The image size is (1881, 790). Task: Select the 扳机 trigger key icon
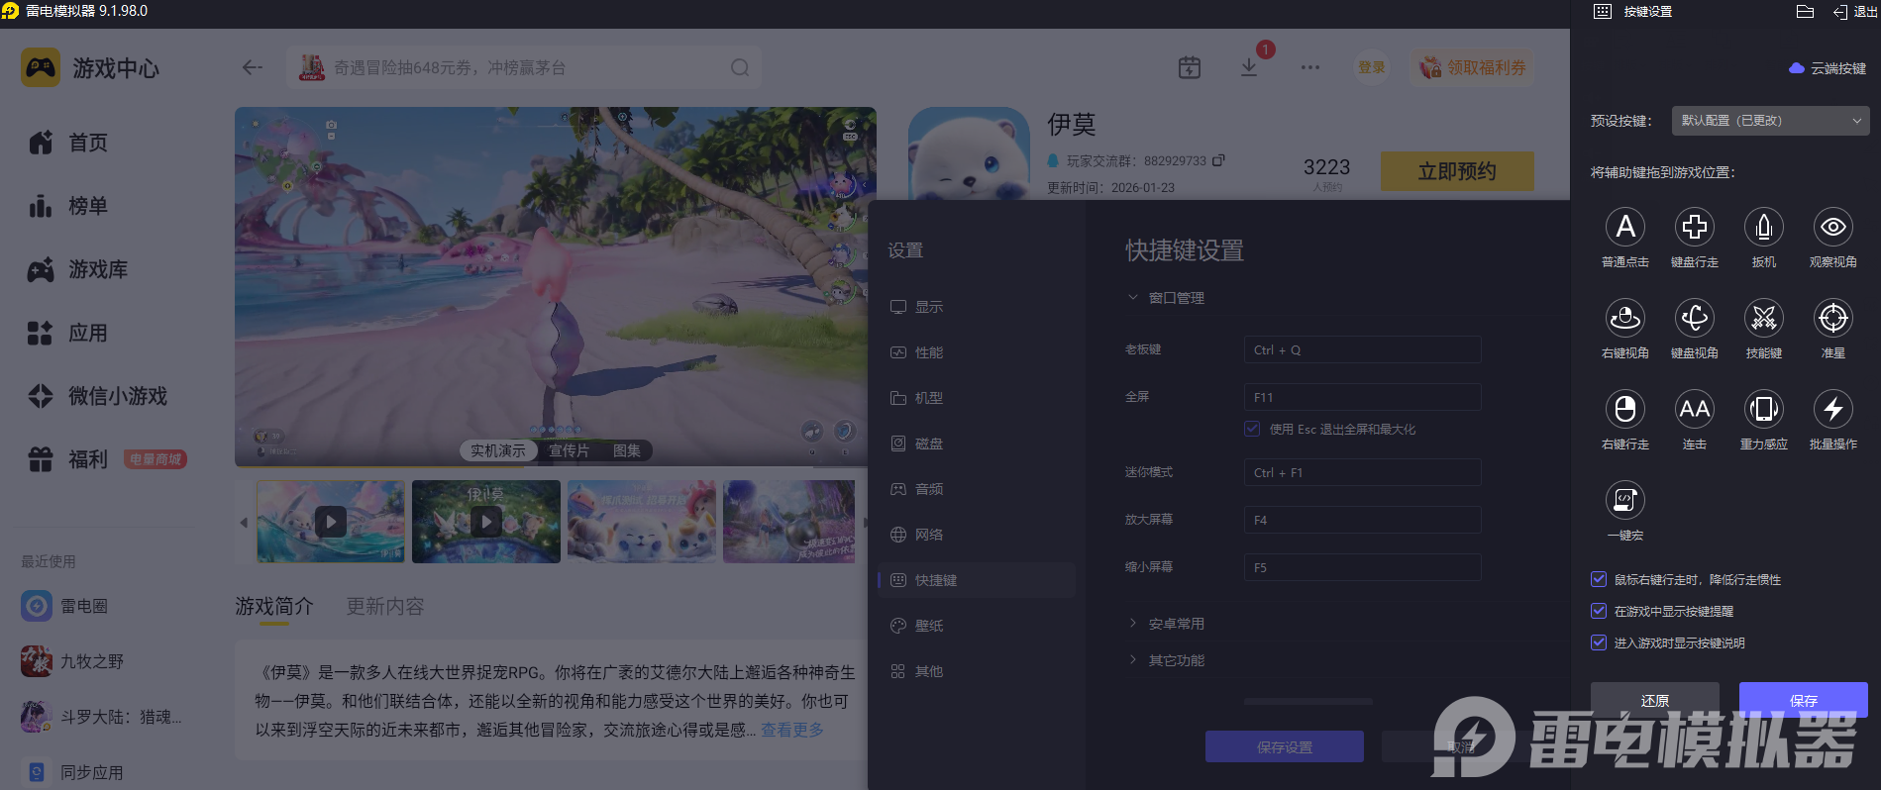coord(1763,228)
